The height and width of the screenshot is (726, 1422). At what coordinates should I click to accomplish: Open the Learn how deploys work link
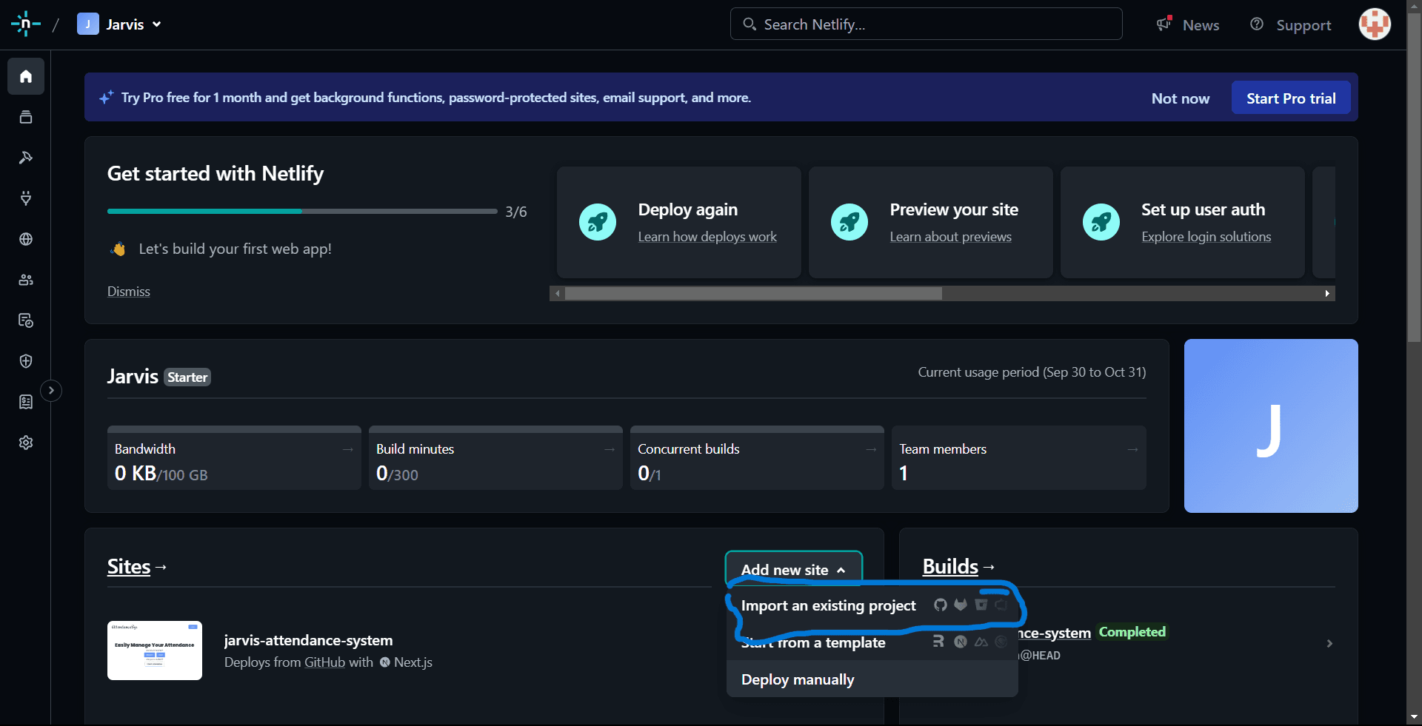tap(707, 237)
